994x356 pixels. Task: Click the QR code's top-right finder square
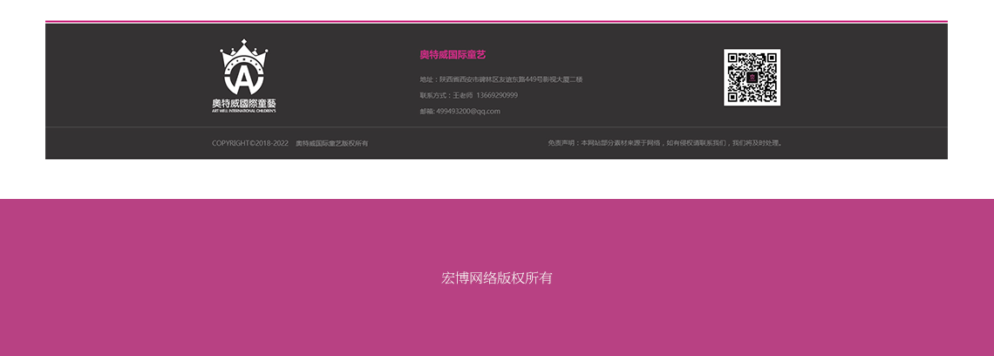click(771, 58)
